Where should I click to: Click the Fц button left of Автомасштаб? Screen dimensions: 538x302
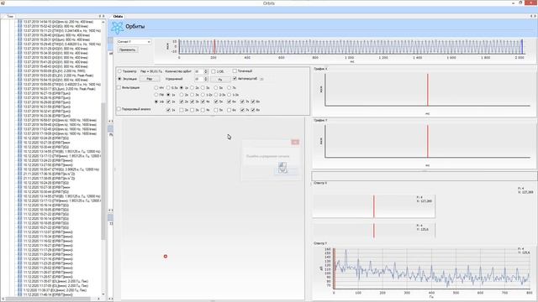point(220,80)
